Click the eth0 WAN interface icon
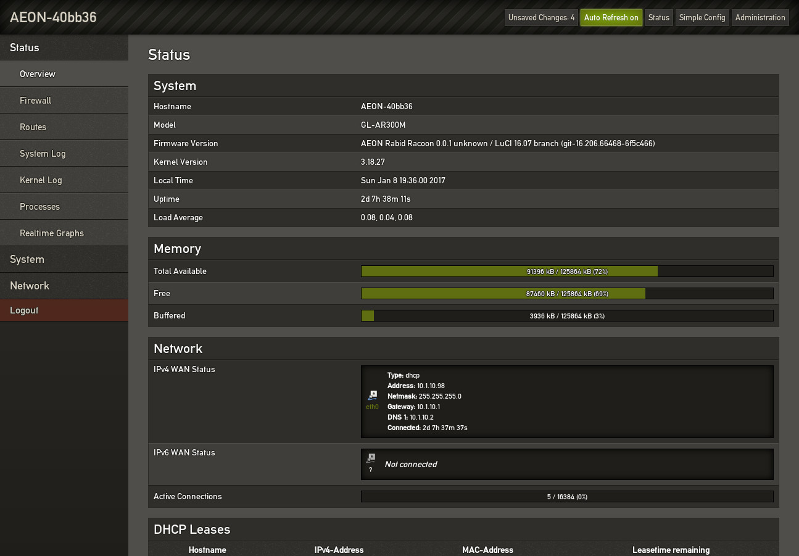 (x=372, y=396)
